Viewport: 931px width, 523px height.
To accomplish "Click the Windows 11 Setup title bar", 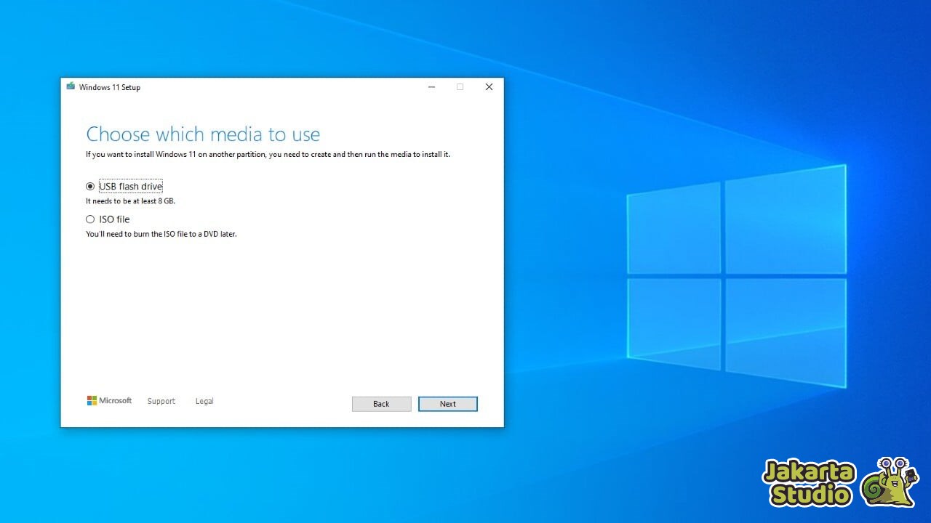I will pos(255,86).
